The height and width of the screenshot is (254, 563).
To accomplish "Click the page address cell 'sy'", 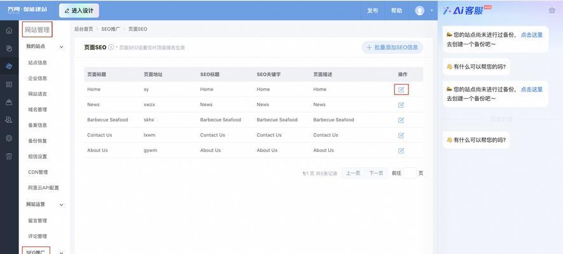I will [146, 90].
